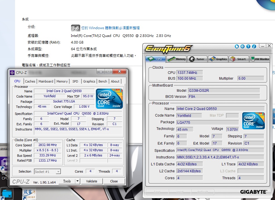The image size is (275, 200).
Task: Click the Windows Experience Index 3.8 badge
Action: (75, 28)
